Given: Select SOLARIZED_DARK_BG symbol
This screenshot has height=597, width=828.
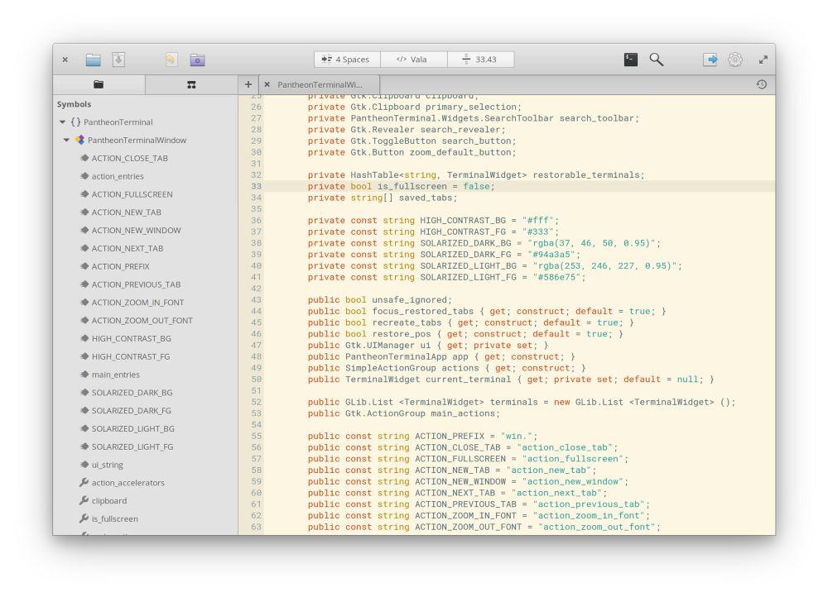Looking at the screenshot, I should pyautogui.click(x=132, y=393).
